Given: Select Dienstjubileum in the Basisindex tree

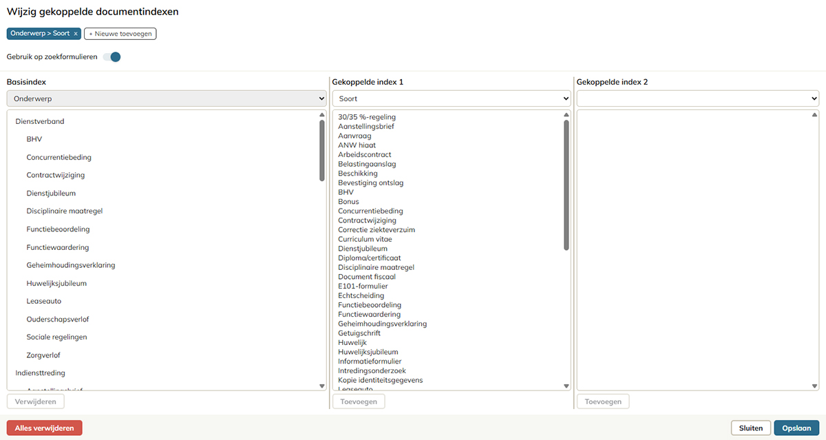Looking at the screenshot, I should pyautogui.click(x=51, y=193).
